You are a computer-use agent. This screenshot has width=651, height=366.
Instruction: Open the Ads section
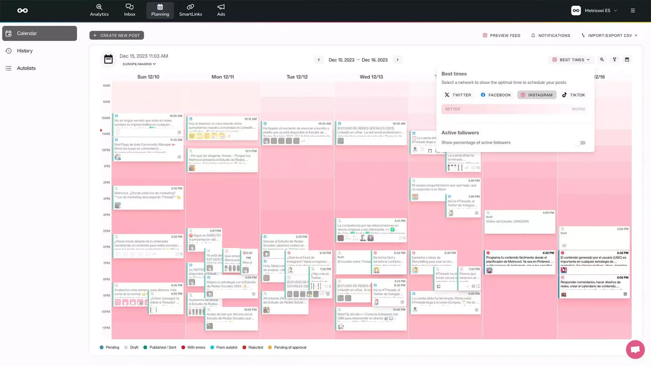(x=221, y=10)
